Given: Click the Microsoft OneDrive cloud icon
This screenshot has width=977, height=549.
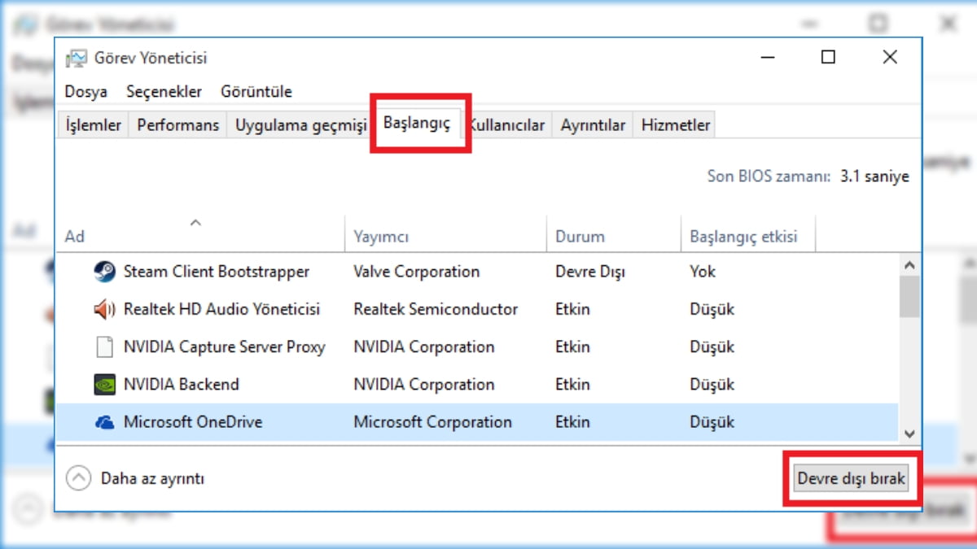Looking at the screenshot, I should 104,422.
